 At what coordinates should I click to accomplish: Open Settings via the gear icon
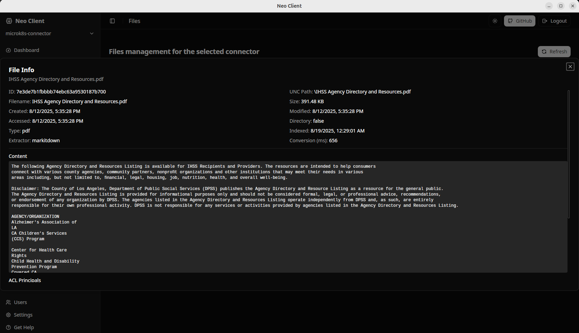(x=8, y=315)
